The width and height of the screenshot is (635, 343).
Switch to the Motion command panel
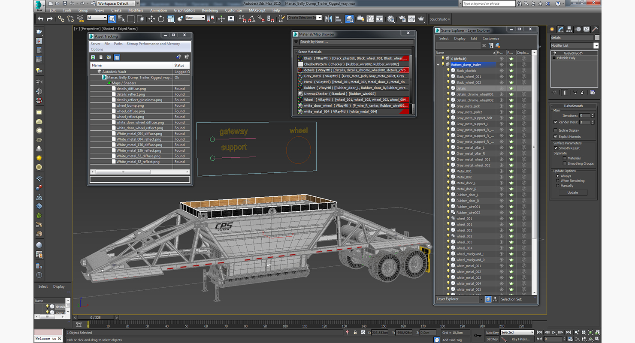(578, 29)
